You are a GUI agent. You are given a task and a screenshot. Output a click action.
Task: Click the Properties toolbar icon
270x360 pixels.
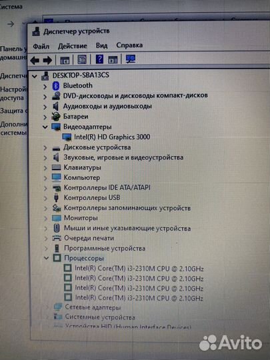[x=82, y=59]
